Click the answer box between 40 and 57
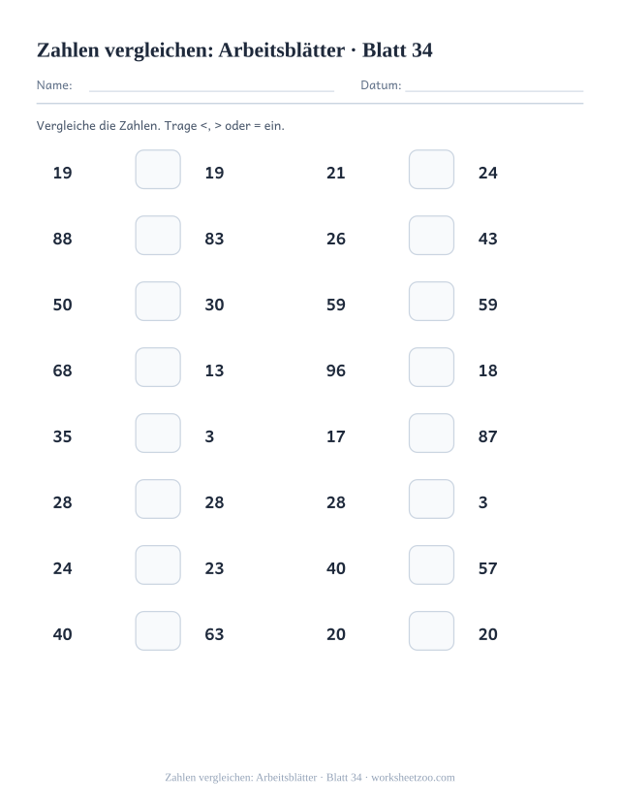 431,565
